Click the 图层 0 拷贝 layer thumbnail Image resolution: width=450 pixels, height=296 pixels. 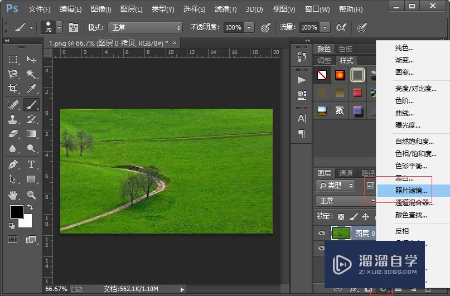pos(341,233)
